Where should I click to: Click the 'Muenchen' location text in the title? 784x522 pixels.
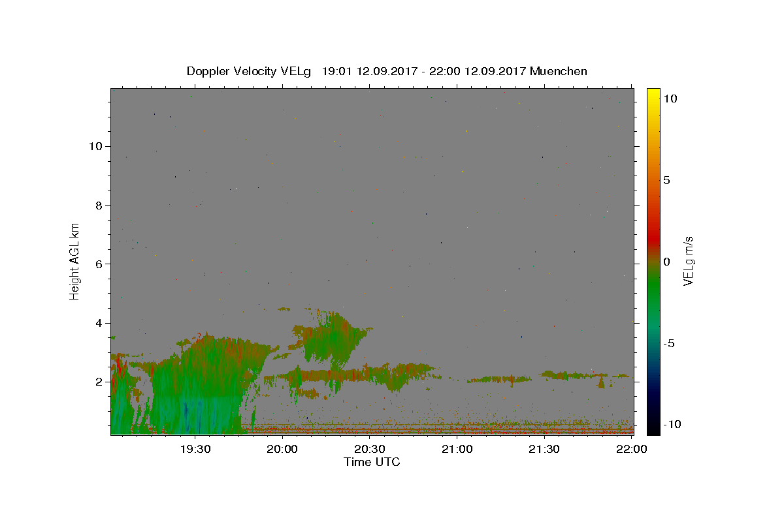[559, 71]
